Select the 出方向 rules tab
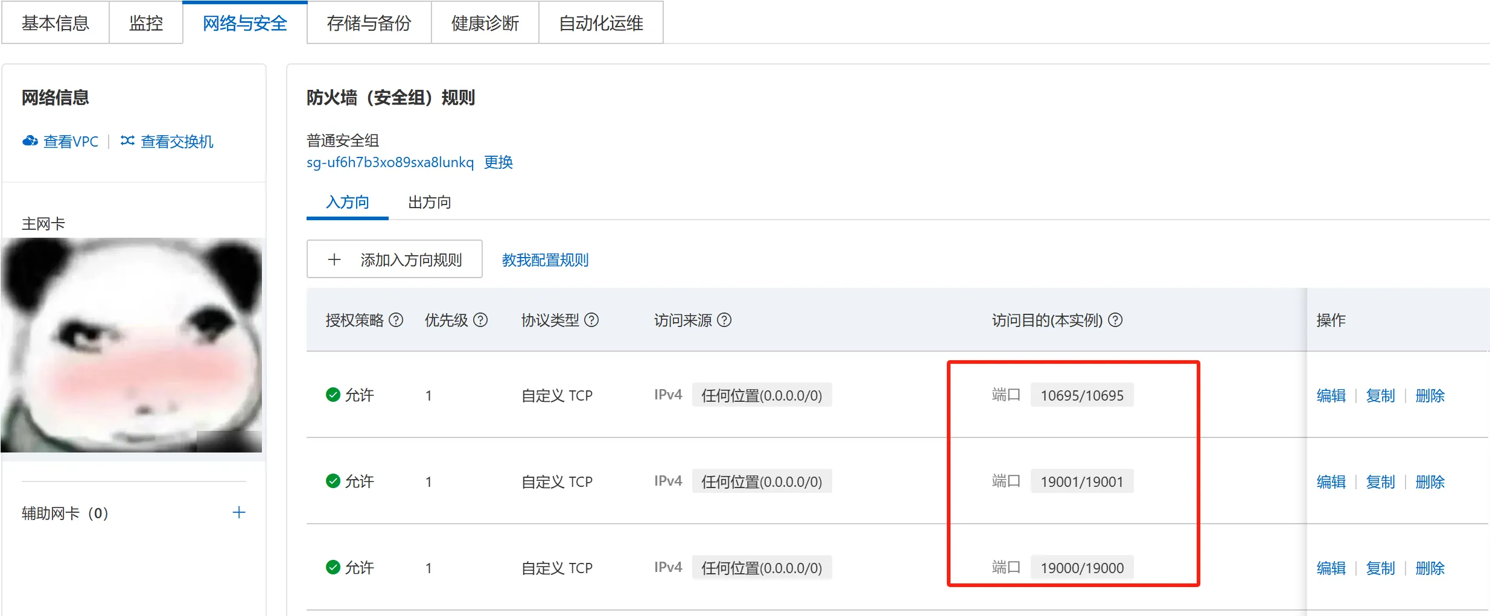Image resolution: width=1490 pixels, height=616 pixels. (429, 202)
